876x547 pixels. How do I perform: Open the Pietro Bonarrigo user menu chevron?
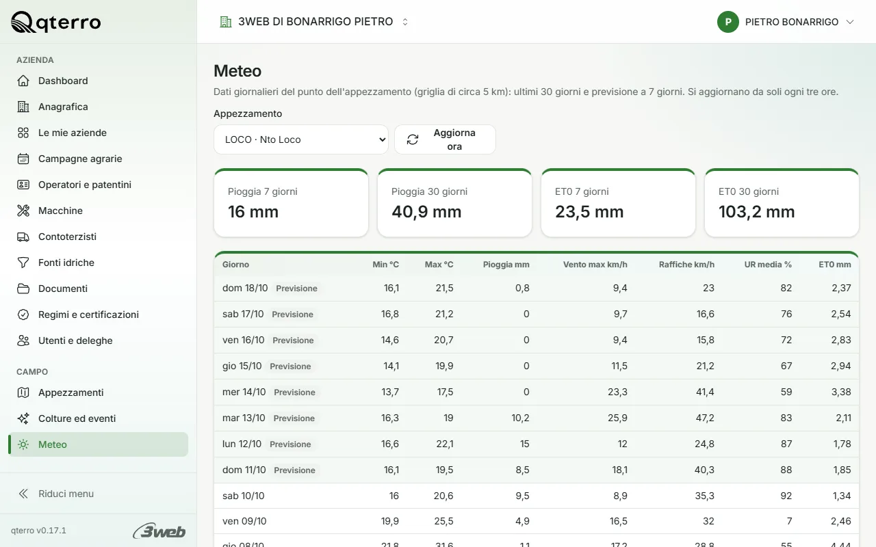pos(850,22)
